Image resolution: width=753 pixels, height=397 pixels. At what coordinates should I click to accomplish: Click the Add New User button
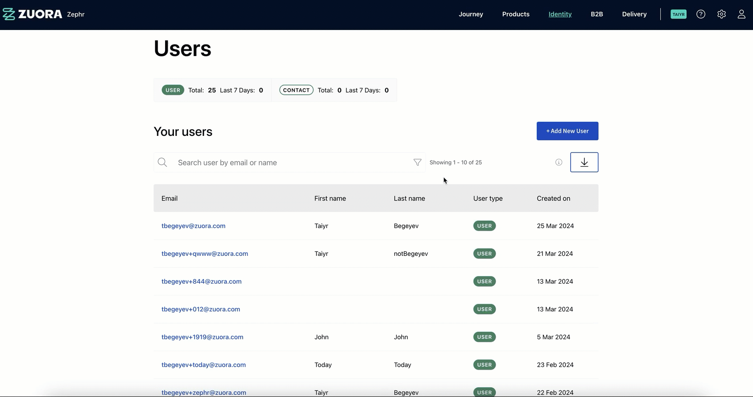coord(567,131)
